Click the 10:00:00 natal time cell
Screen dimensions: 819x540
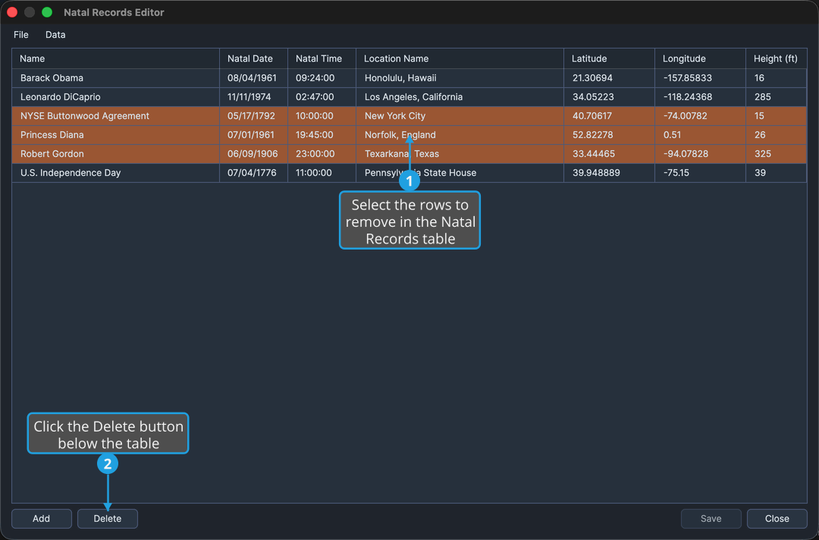(x=322, y=116)
